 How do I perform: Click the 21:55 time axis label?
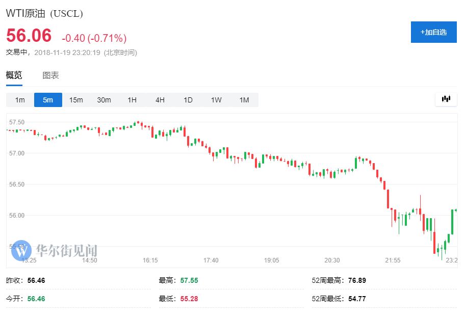pos(393,260)
